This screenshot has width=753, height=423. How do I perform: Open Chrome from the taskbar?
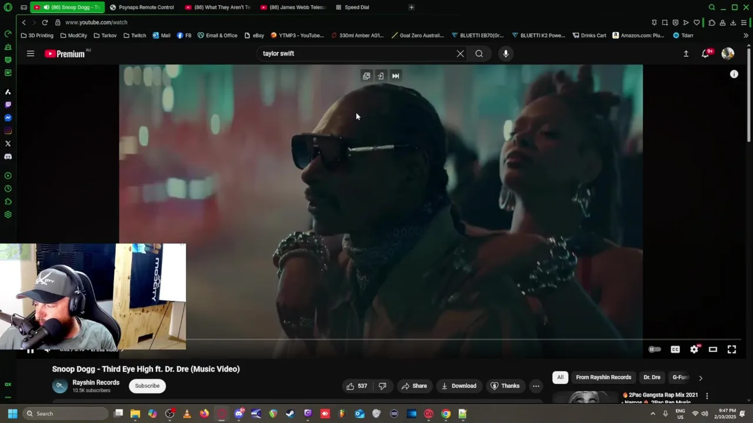tap(446, 414)
